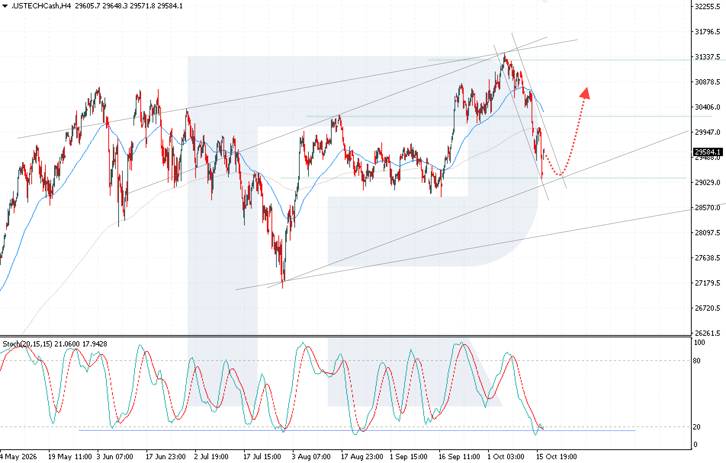Click the 1 Sep 15:00 time label

pos(408,457)
